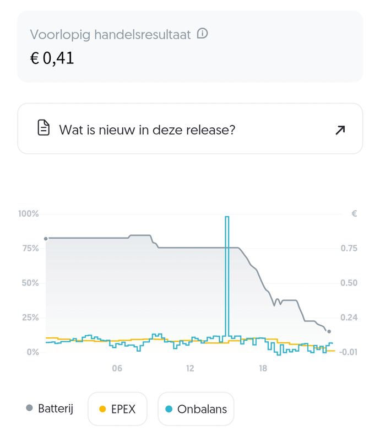This screenshot has width=380, height=441.
Task: Toggle the Batterij legend label
Action: 56,408
